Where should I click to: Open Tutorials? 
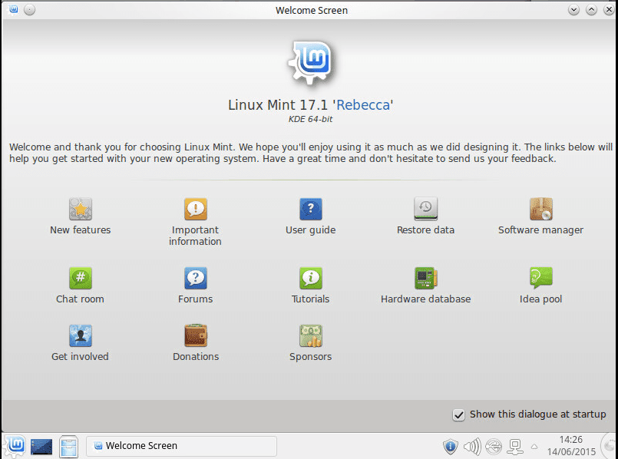pyautogui.click(x=310, y=277)
